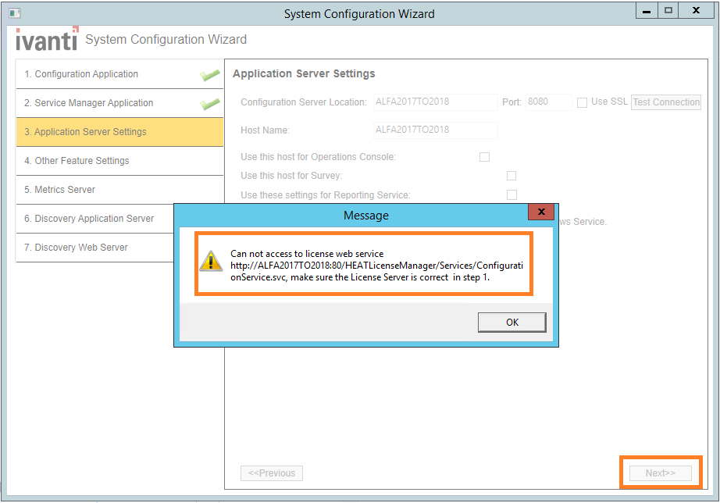Click the warning triangle icon in message

point(210,261)
